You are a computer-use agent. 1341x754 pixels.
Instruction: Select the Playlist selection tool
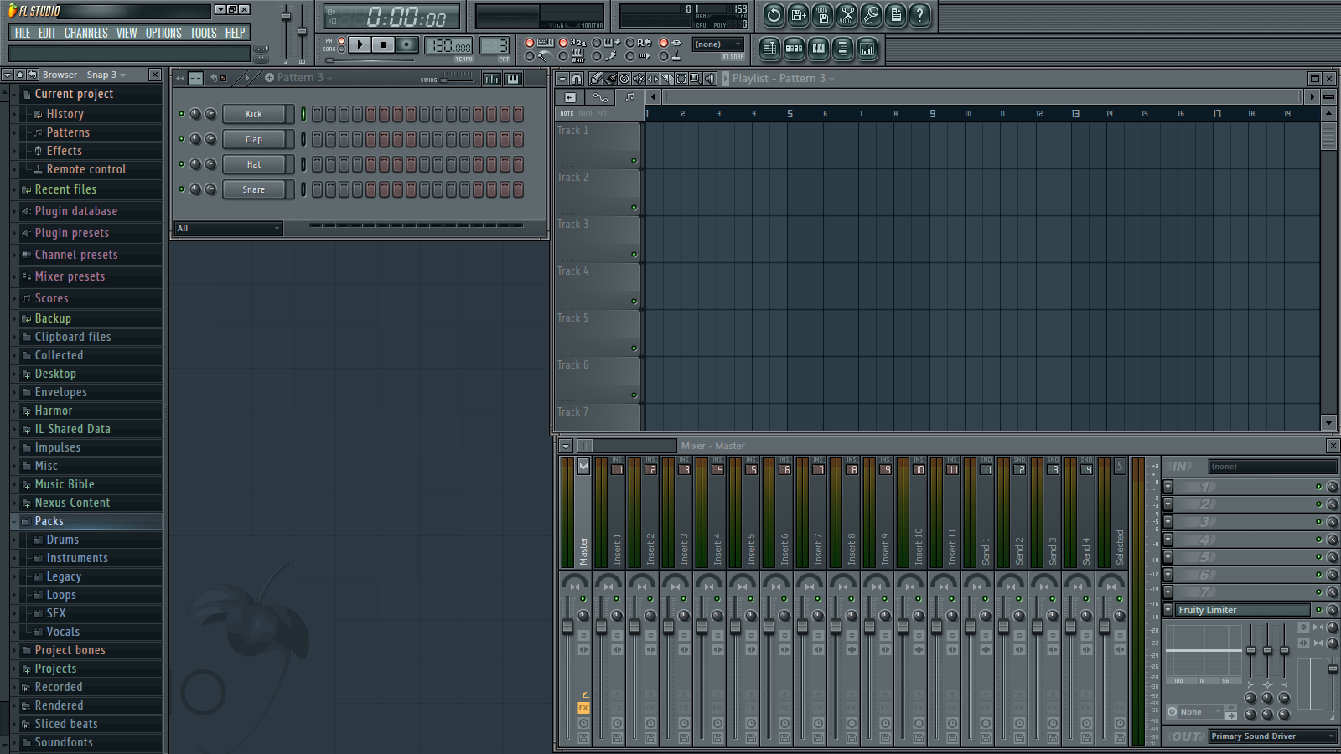point(681,79)
